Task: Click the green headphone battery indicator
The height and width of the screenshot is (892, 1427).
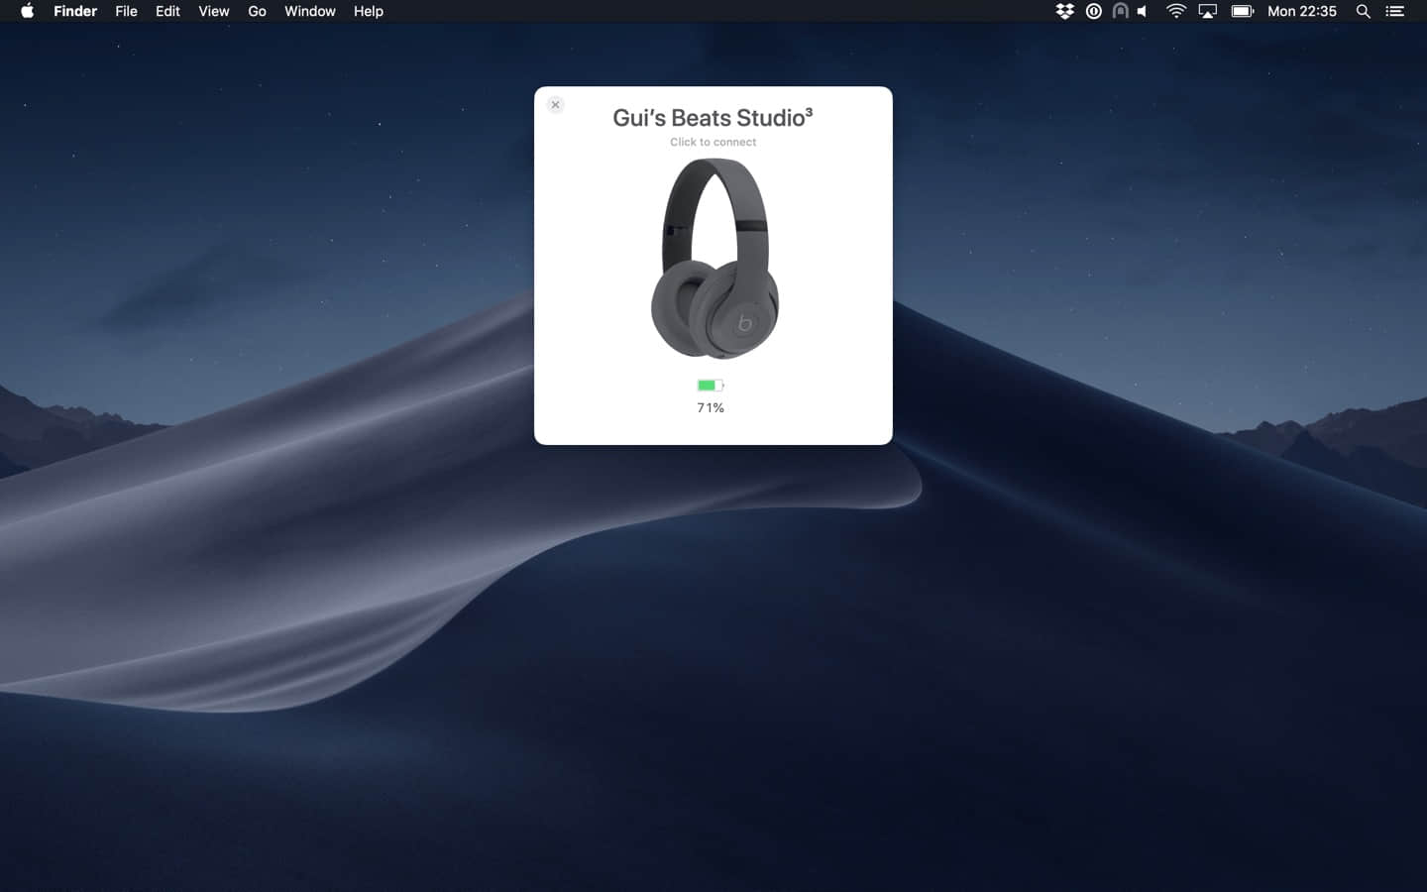Action: (x=711, y=386)
